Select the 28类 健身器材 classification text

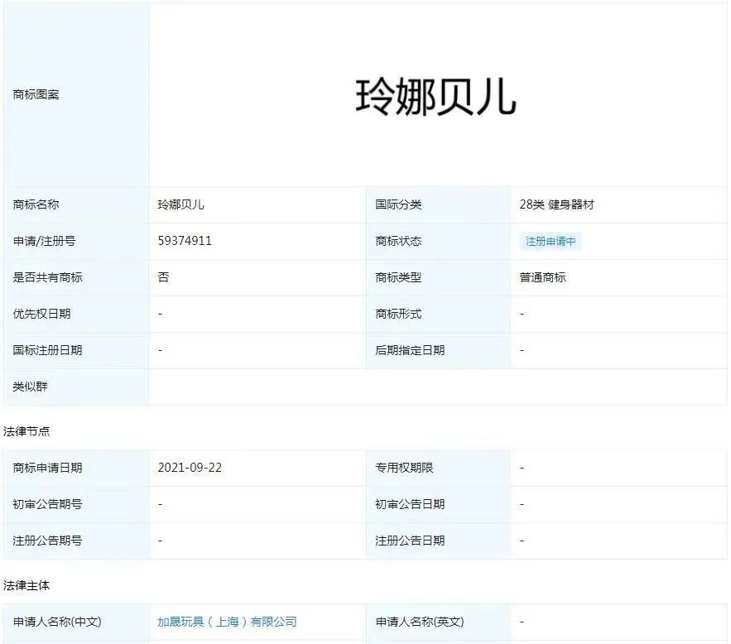(x=557, y=204)
